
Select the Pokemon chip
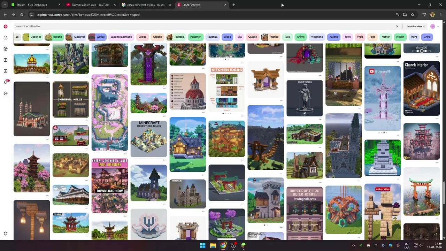pyautogui.click(x=196, y=37)
